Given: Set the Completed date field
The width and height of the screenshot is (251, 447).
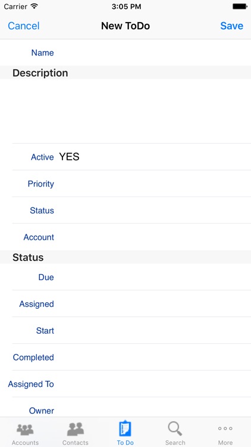Looking at the screenshot, I should [125, 358].
